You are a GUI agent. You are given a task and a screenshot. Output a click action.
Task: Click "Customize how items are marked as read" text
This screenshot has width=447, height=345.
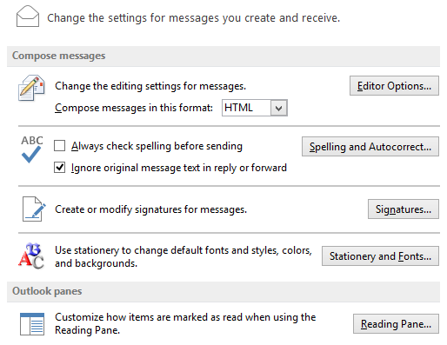(185, 323)
